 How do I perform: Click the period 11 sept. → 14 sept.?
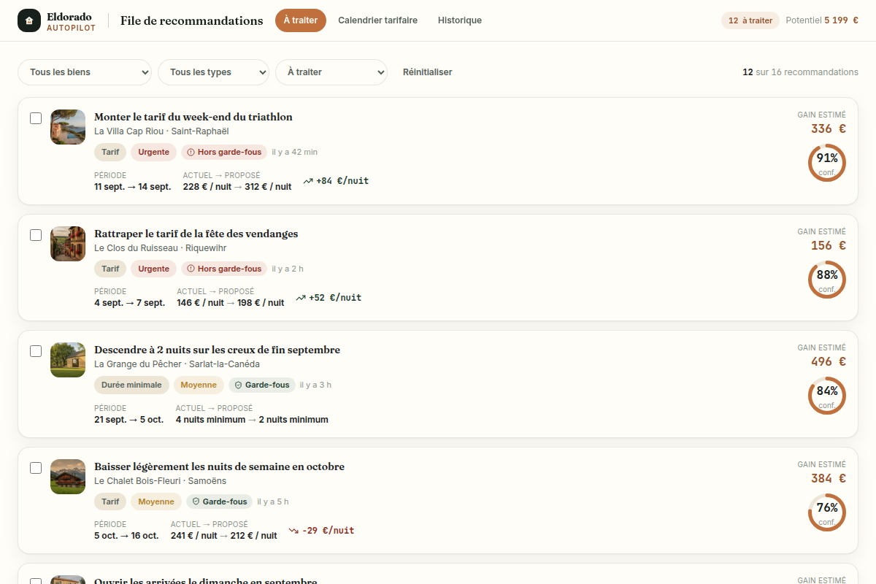coord(133,187)
